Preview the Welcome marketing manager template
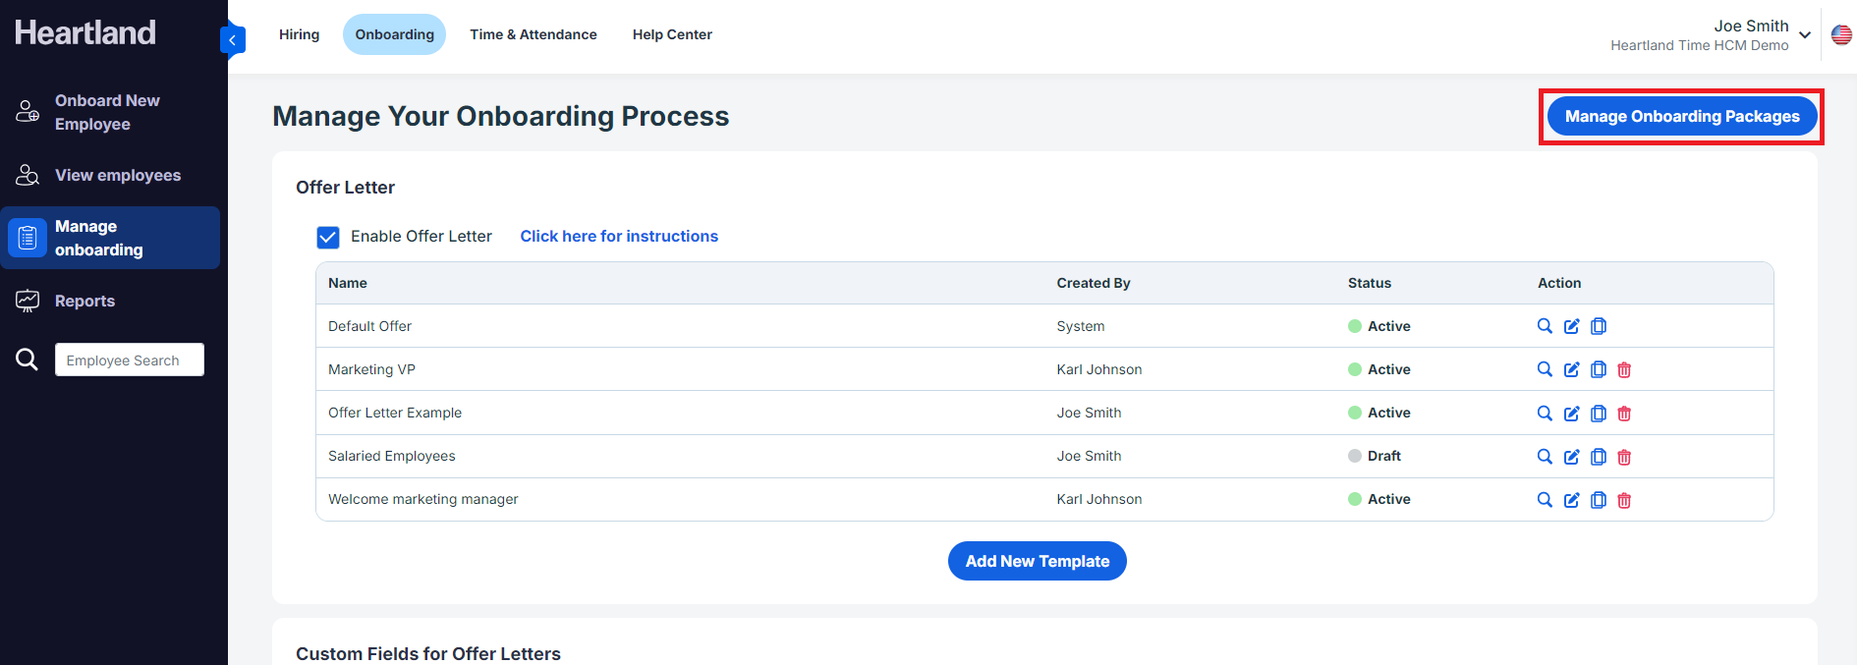The width and height of the screenshot is (1857, 665). tap(1545, 500)
